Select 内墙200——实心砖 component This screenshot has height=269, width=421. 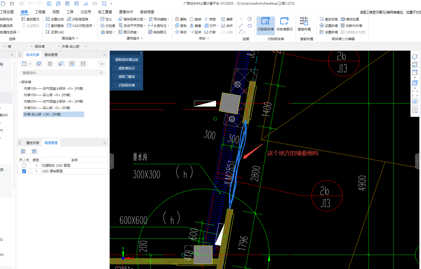[47, 108]
